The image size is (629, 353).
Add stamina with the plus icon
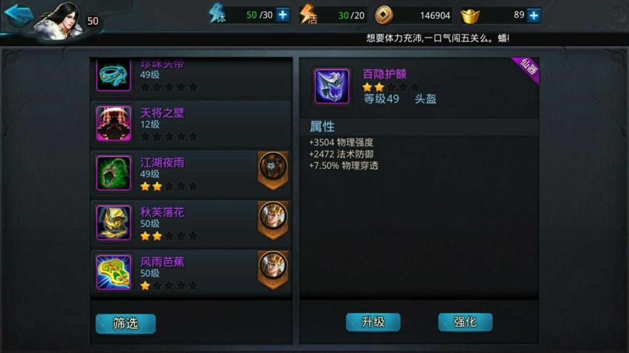[x=283, y=15]
